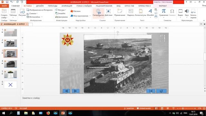Viewport: 206px width, 116px height.
Task: Click the return action button on slide
Action: pos(161,91)
